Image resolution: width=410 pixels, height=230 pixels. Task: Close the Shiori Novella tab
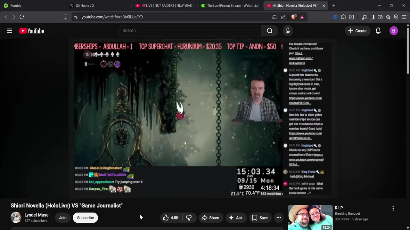[x=324, y=5]
